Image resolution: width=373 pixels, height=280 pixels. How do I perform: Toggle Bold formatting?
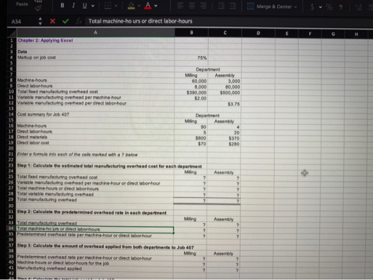point(63,5)
